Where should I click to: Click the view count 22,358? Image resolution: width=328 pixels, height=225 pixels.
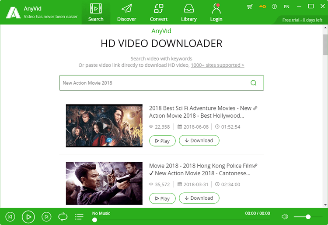tap(162, 127)
